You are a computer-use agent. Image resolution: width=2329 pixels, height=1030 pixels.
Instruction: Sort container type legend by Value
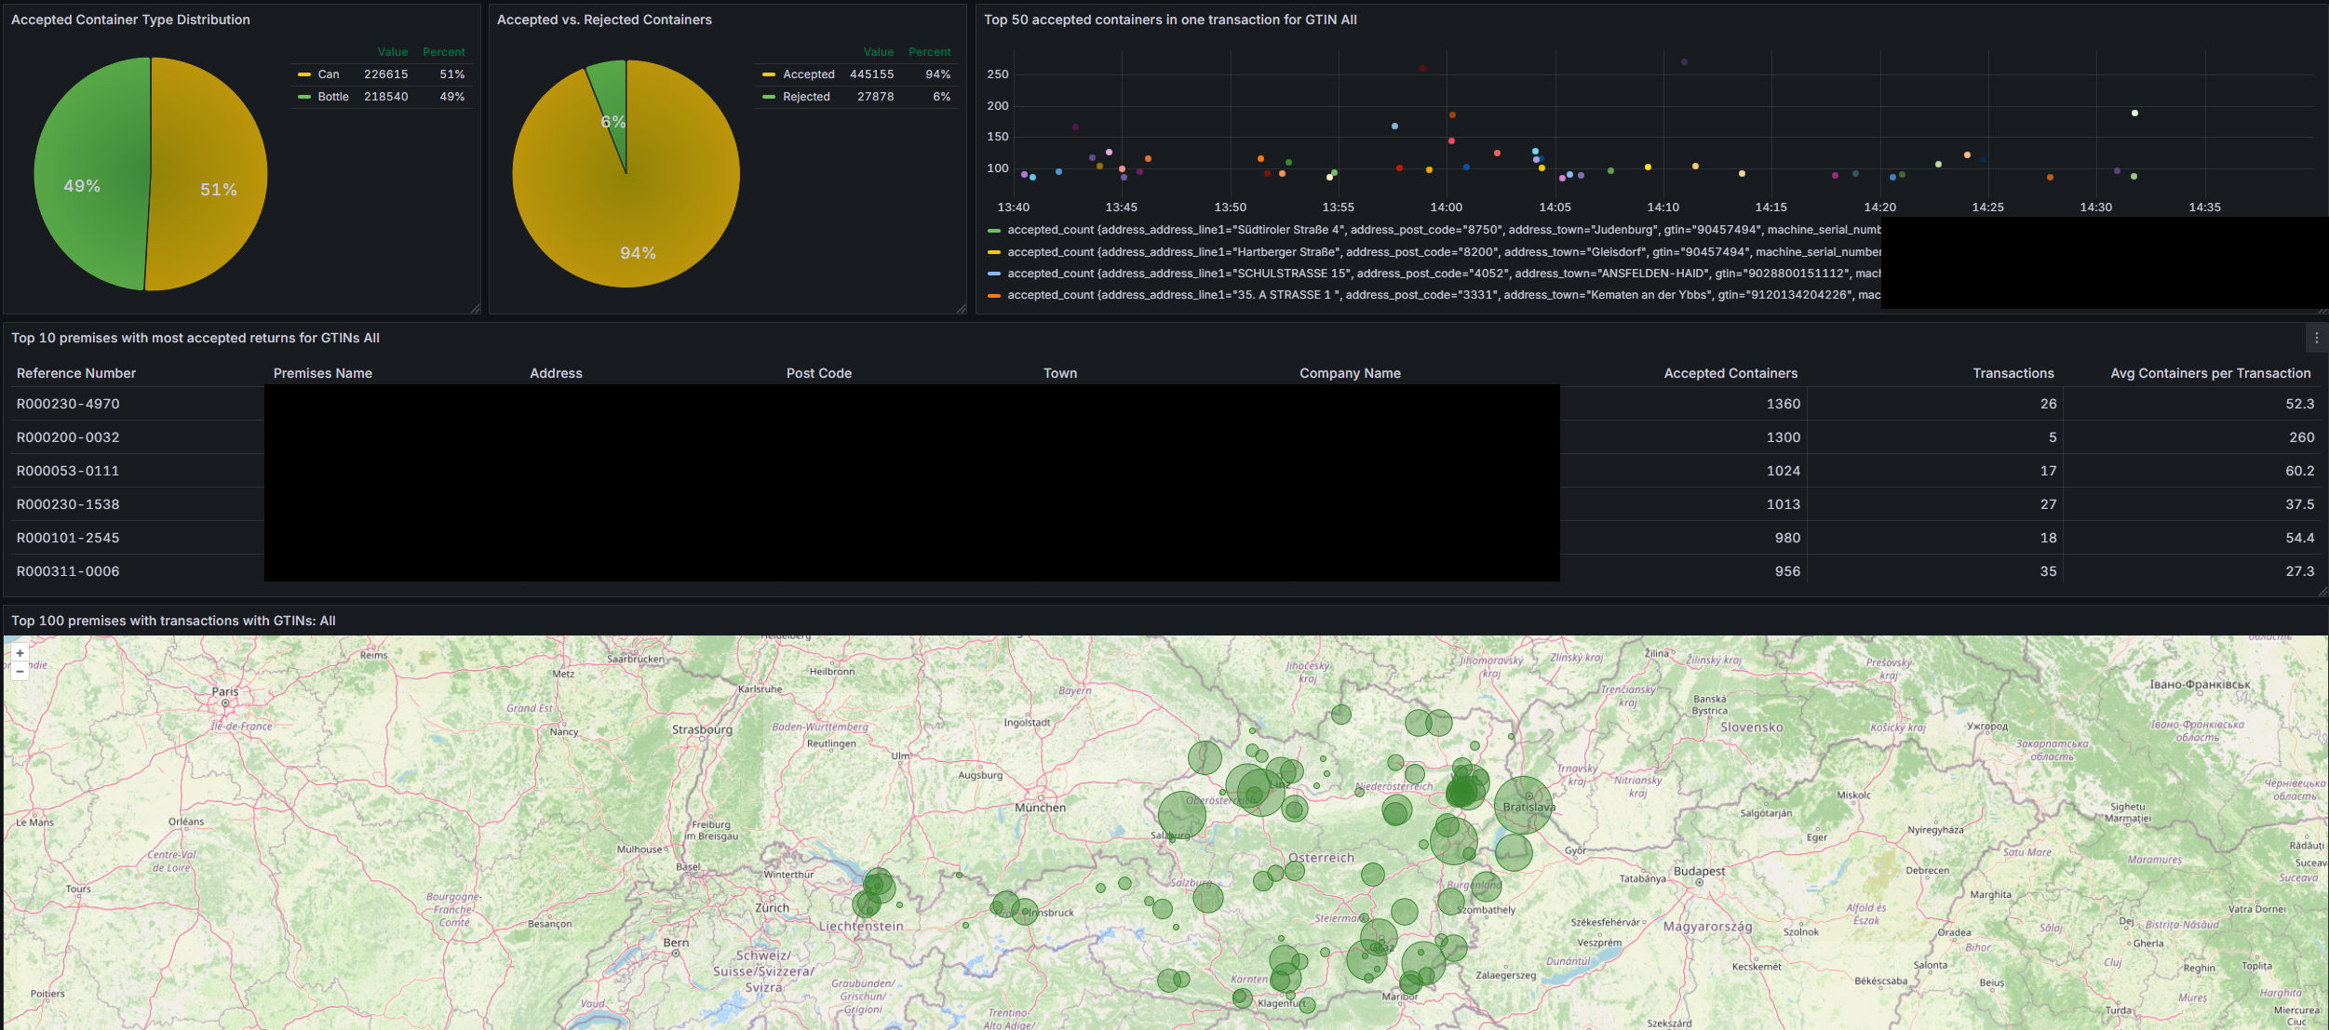[x=393, y=52]
